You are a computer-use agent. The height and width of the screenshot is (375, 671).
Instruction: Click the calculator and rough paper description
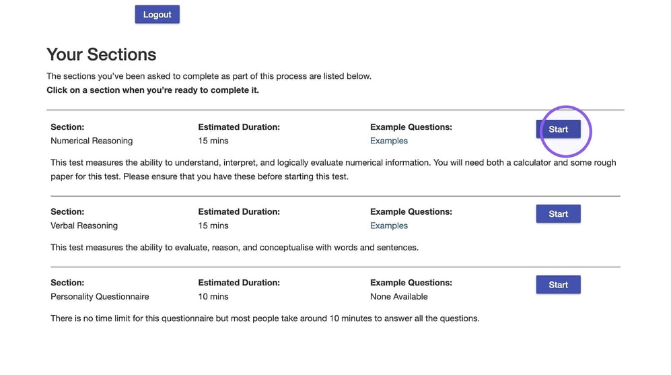(x=333, y=170)
